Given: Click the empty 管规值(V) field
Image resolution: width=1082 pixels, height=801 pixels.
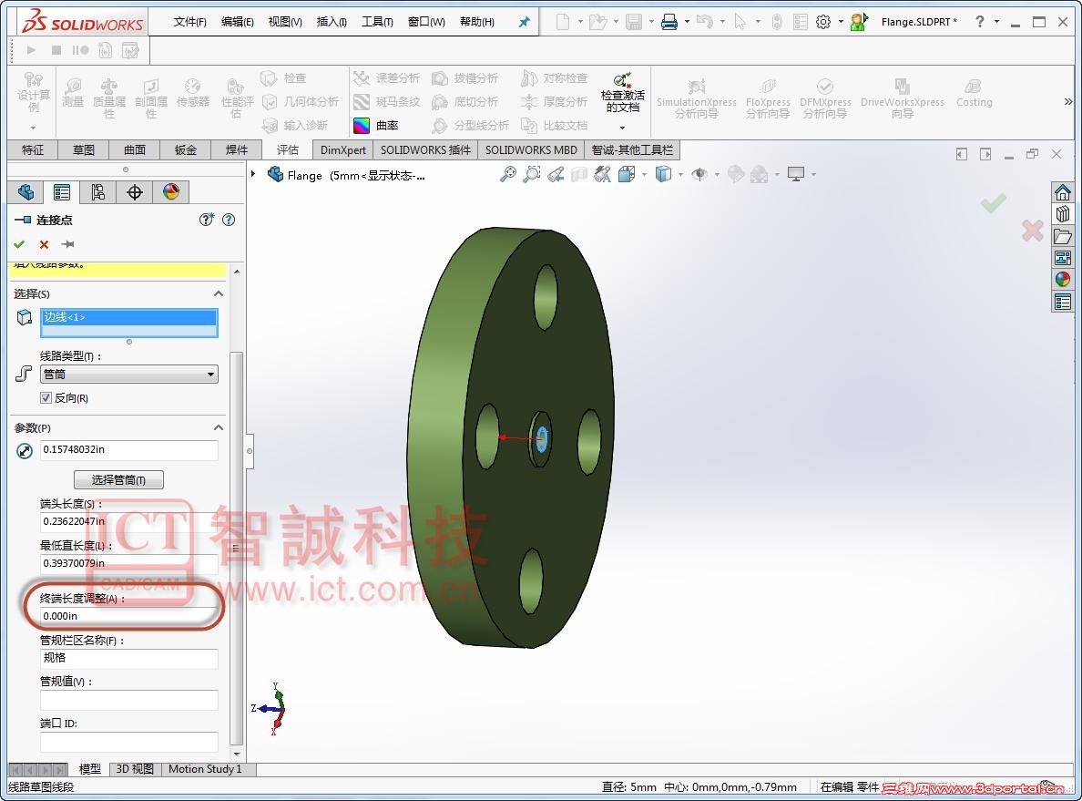Looking at the screenshot, I should pos(129,700).
